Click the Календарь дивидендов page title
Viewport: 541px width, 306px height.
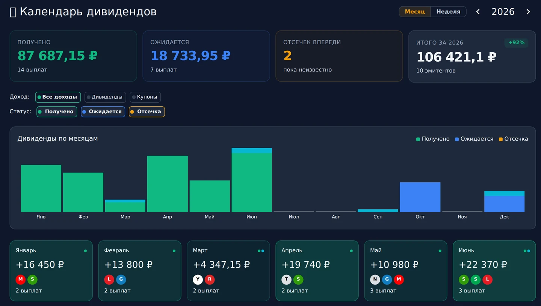click(83, 12)
